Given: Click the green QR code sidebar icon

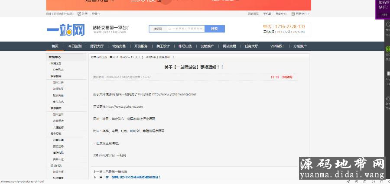Looking at the screenshot, I should (x=388, y=49).
